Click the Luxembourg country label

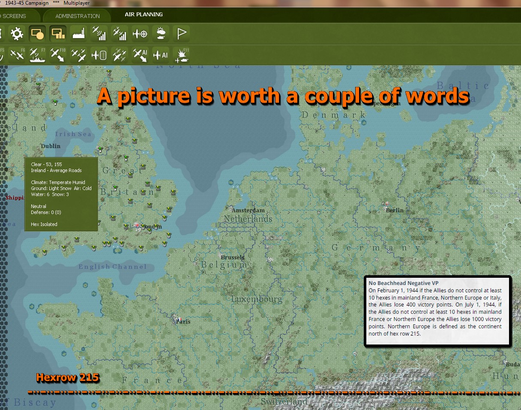click(x=257, y=299)
